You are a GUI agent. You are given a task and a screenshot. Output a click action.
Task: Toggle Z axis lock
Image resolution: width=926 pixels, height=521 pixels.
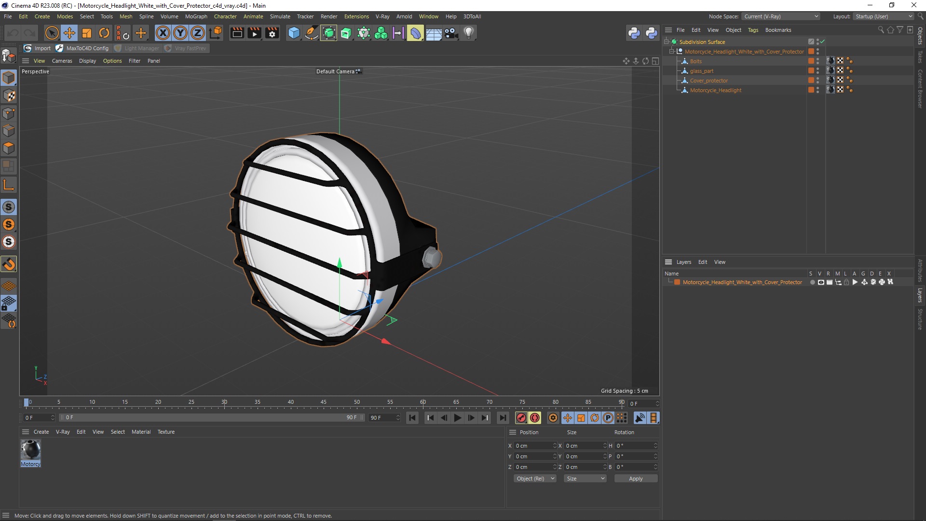pyautogui.click(x=198, y=33)
